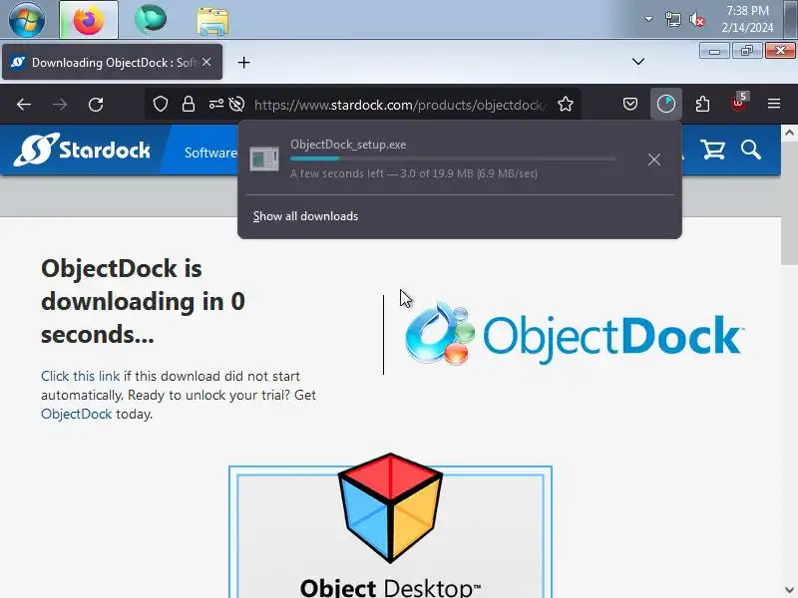Click the setup file icon in downloads
Image resolution: width=798 pixels, height=598 pixels.
coord(264,158)
